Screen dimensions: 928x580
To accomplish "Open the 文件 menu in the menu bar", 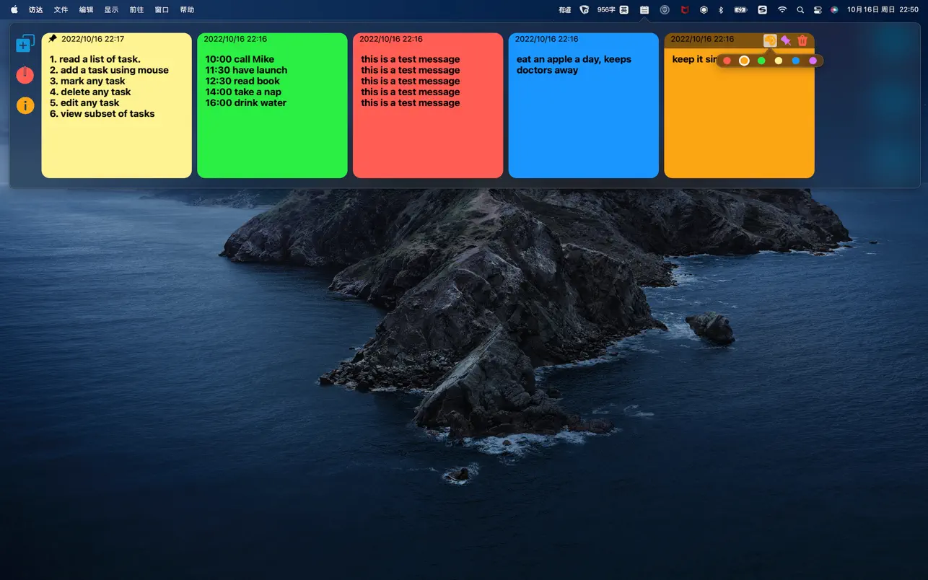I will 61,9.
